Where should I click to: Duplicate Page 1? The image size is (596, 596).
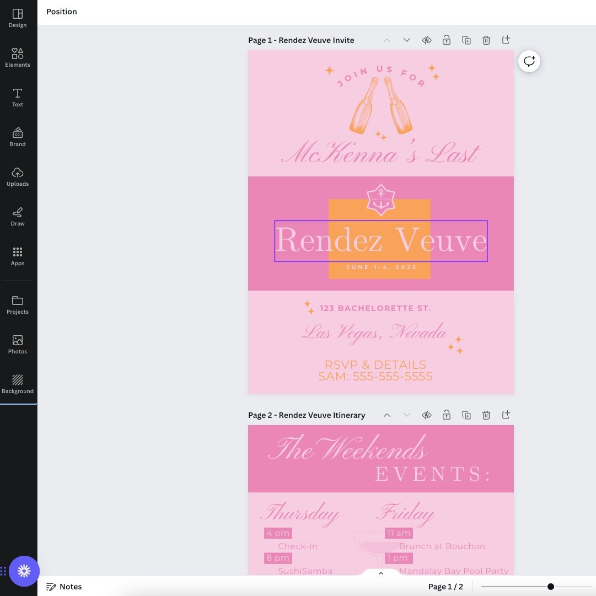(x=466, y=40)
